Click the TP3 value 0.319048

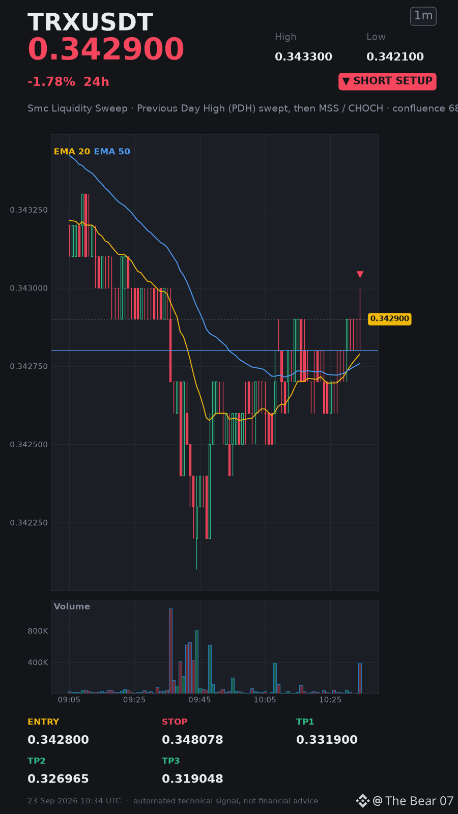coord(192,779)
